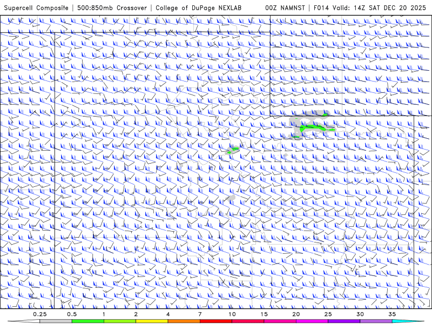Click the 'F014 Valid: 14Z SAT DEC 20 2025' text
The height and width of the screenshot is (324, 432).
point(370,8)
